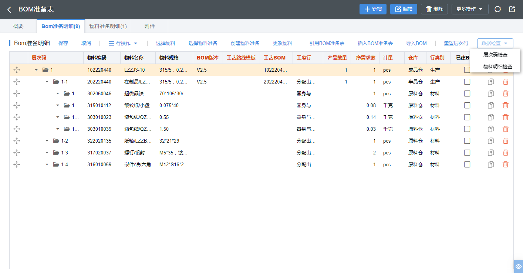Toggle expander of tree node 1-3
Viewport: 523px width, 273px height.
[47, 153]
